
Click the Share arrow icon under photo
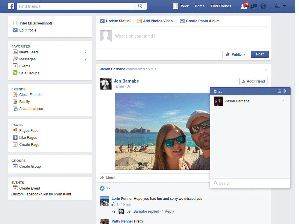pyautogui.click(x=102, y=178)
